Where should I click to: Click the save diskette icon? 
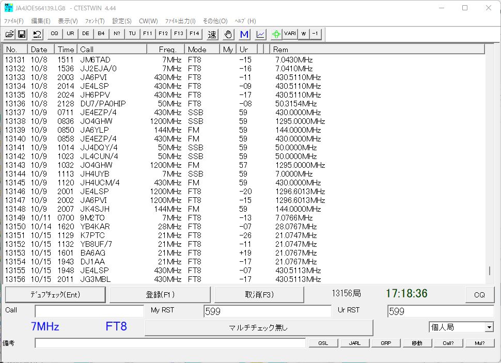(21, 34)
